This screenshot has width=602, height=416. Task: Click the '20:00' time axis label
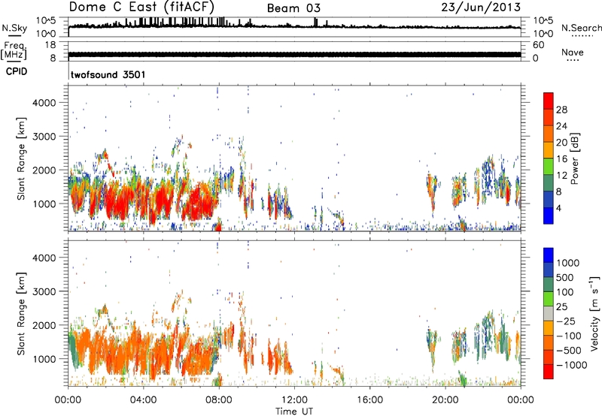445,400
